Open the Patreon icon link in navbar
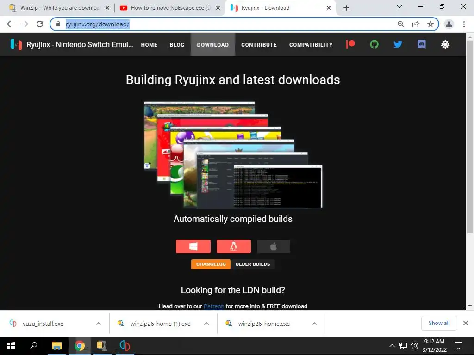 350,44
